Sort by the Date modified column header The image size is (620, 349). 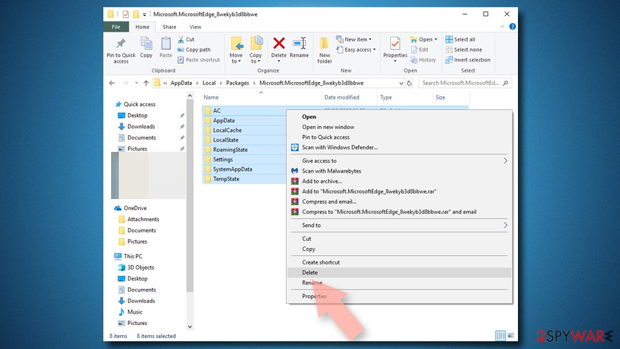point(342,98)
